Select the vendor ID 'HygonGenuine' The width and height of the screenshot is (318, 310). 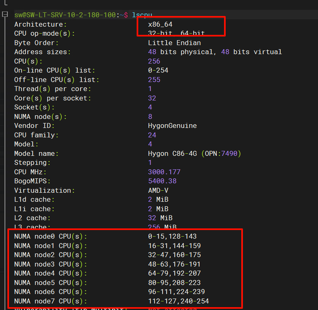click(x=172, y=126)
